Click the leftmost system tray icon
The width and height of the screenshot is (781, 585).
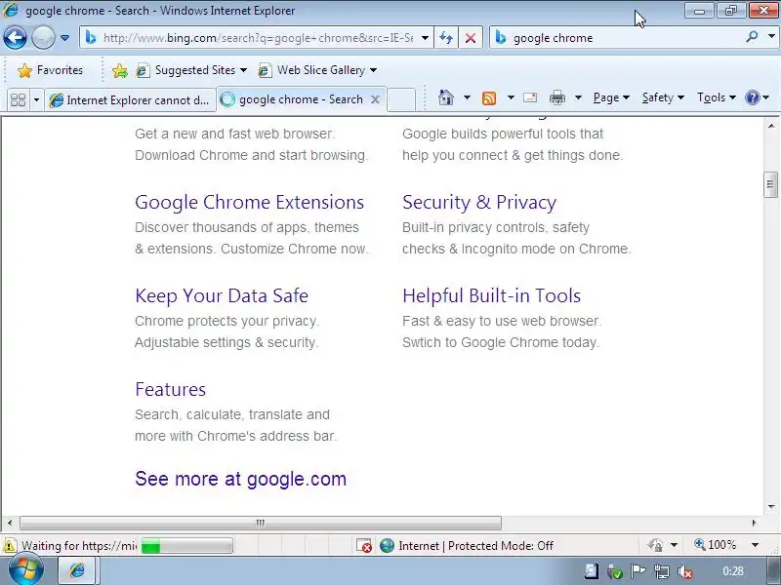point(592,571)
